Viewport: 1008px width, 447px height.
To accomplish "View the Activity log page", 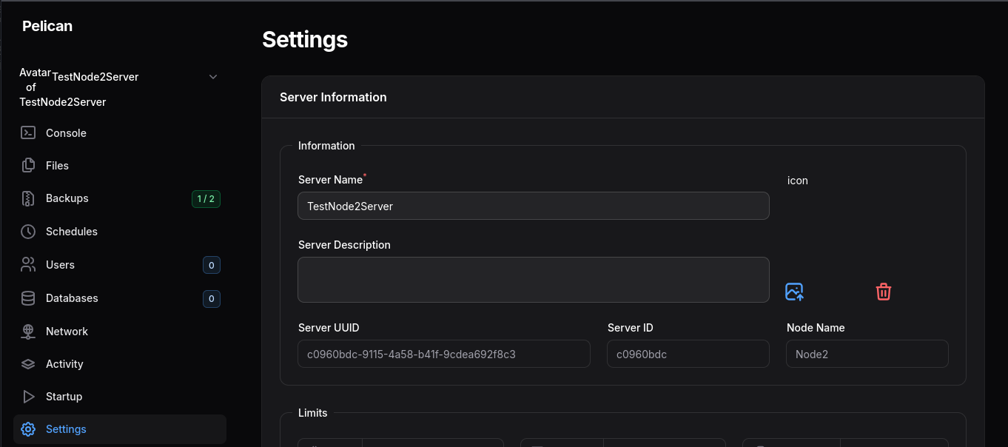I will coord(120,364).
